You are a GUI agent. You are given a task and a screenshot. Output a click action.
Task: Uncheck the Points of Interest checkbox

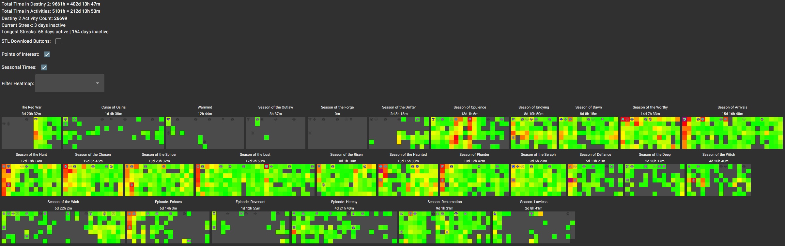point(47,54)
